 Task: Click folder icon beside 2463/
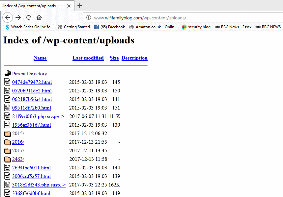[7, 159]
